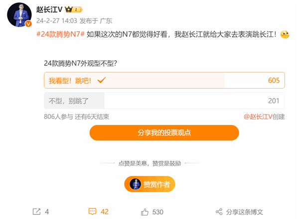Click the orange verified V badge on the avatar
This screenshot has width=299, height=221.
pos(28,23)
